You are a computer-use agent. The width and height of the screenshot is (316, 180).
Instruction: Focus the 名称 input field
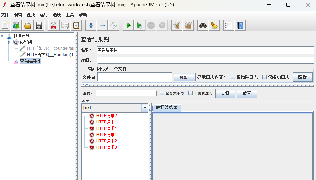(205, 50)
